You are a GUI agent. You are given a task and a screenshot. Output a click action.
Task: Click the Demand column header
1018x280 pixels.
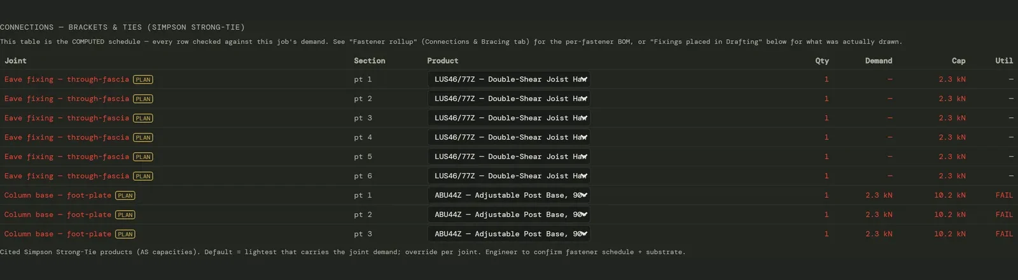879,60
